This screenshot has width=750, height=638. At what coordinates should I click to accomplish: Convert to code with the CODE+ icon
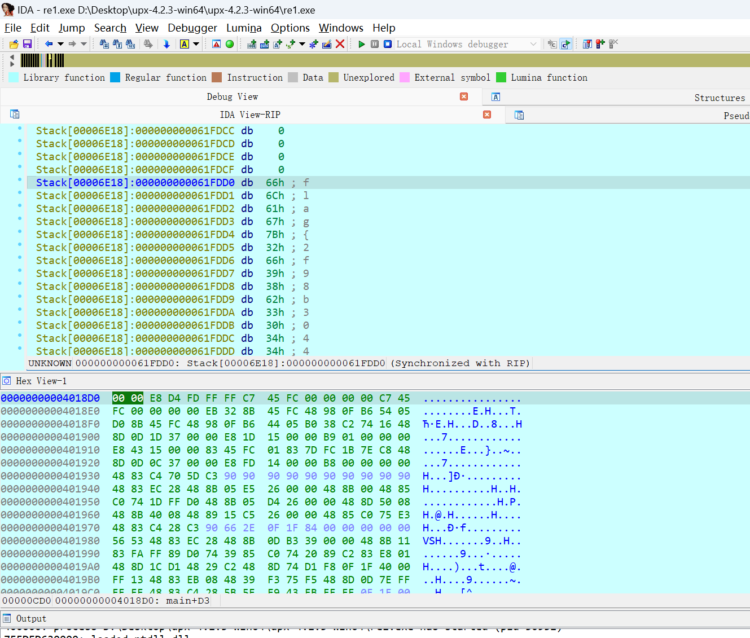click(x=252, y=44)
